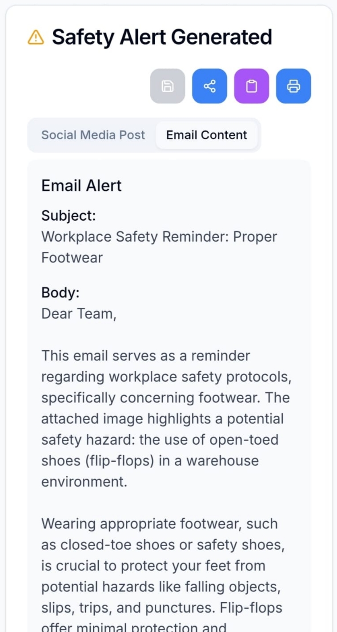Select the Email Content tab
The image size is (337, 632).
[x=206, y=135]
